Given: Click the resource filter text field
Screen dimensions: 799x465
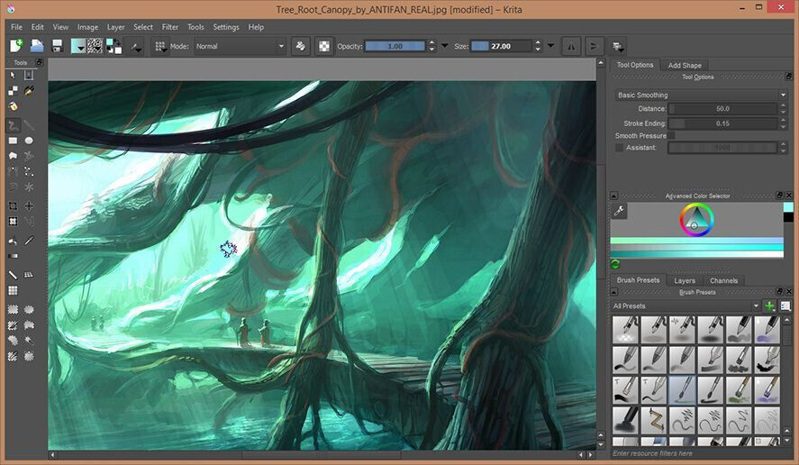Looking at the screenshot, I should click(x=694, y=453).
